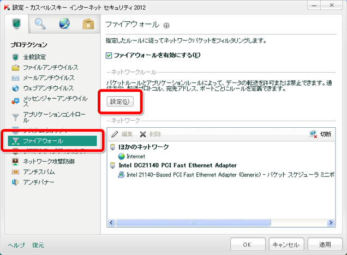Viewport: 347px width, 255px height.
Task: Confirm with the OK button
Action: point(248,245)
